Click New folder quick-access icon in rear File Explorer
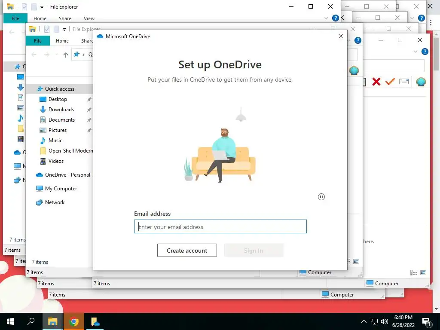 pyautogui.click(x=34, y=7)
